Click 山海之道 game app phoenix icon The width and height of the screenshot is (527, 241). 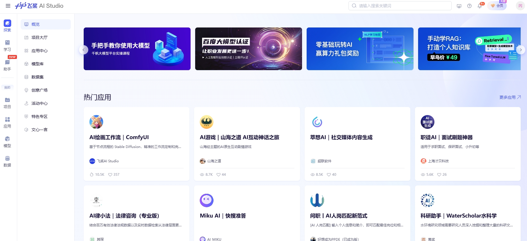coord(207,122)
